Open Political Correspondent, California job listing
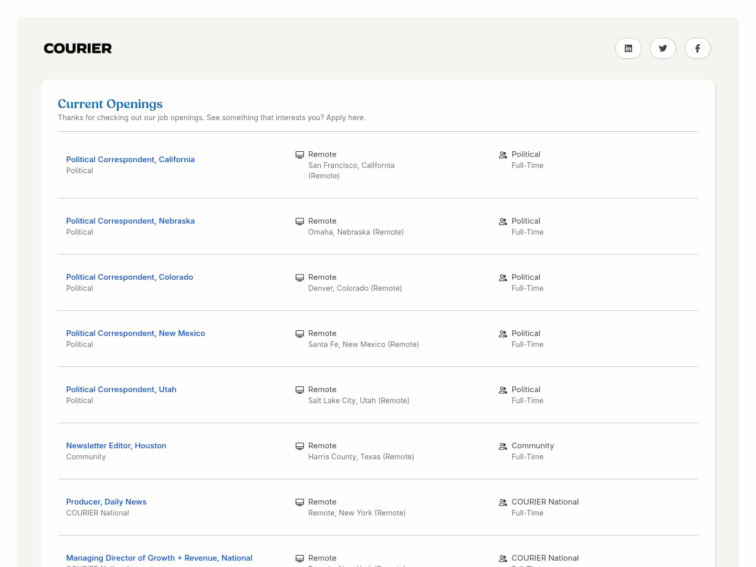This screenshot has width=756, height=567. click(130, 160)
